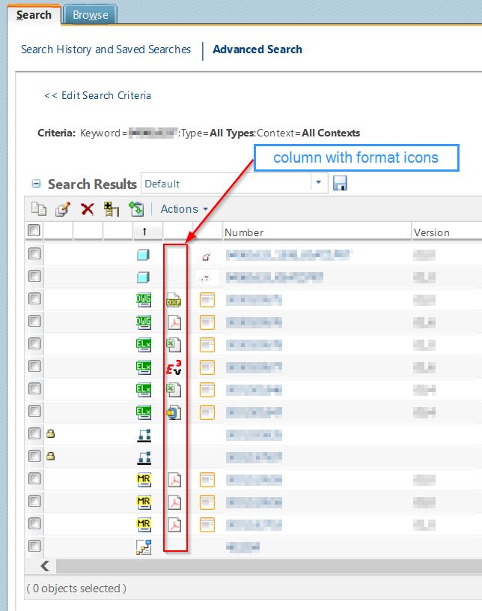The height and width of the screenshot is (611, 482).
Task: Click the DWG type icon beside the DXF icon
Action: click(x=144, y=300)
